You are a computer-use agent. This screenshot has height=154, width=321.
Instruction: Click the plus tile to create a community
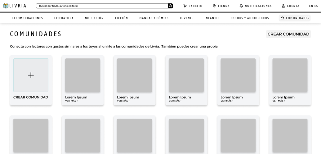pyautogui.click(x=31, y=75)
